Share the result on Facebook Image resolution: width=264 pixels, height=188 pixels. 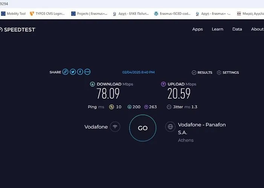[x=80, y=72]
